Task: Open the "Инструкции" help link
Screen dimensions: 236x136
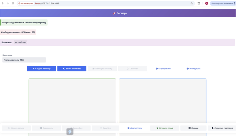Action: (x=194, y=69)
